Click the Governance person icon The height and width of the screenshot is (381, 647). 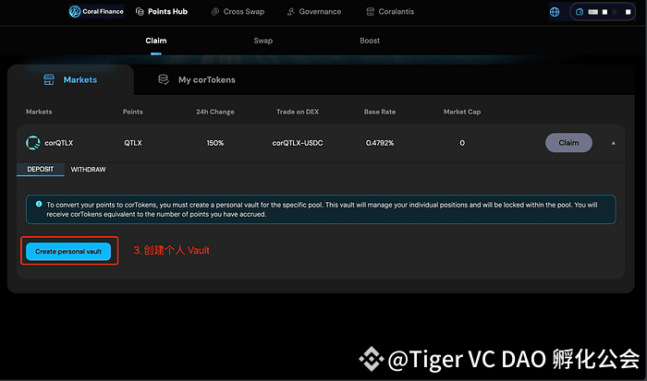[x=291, y=12]
